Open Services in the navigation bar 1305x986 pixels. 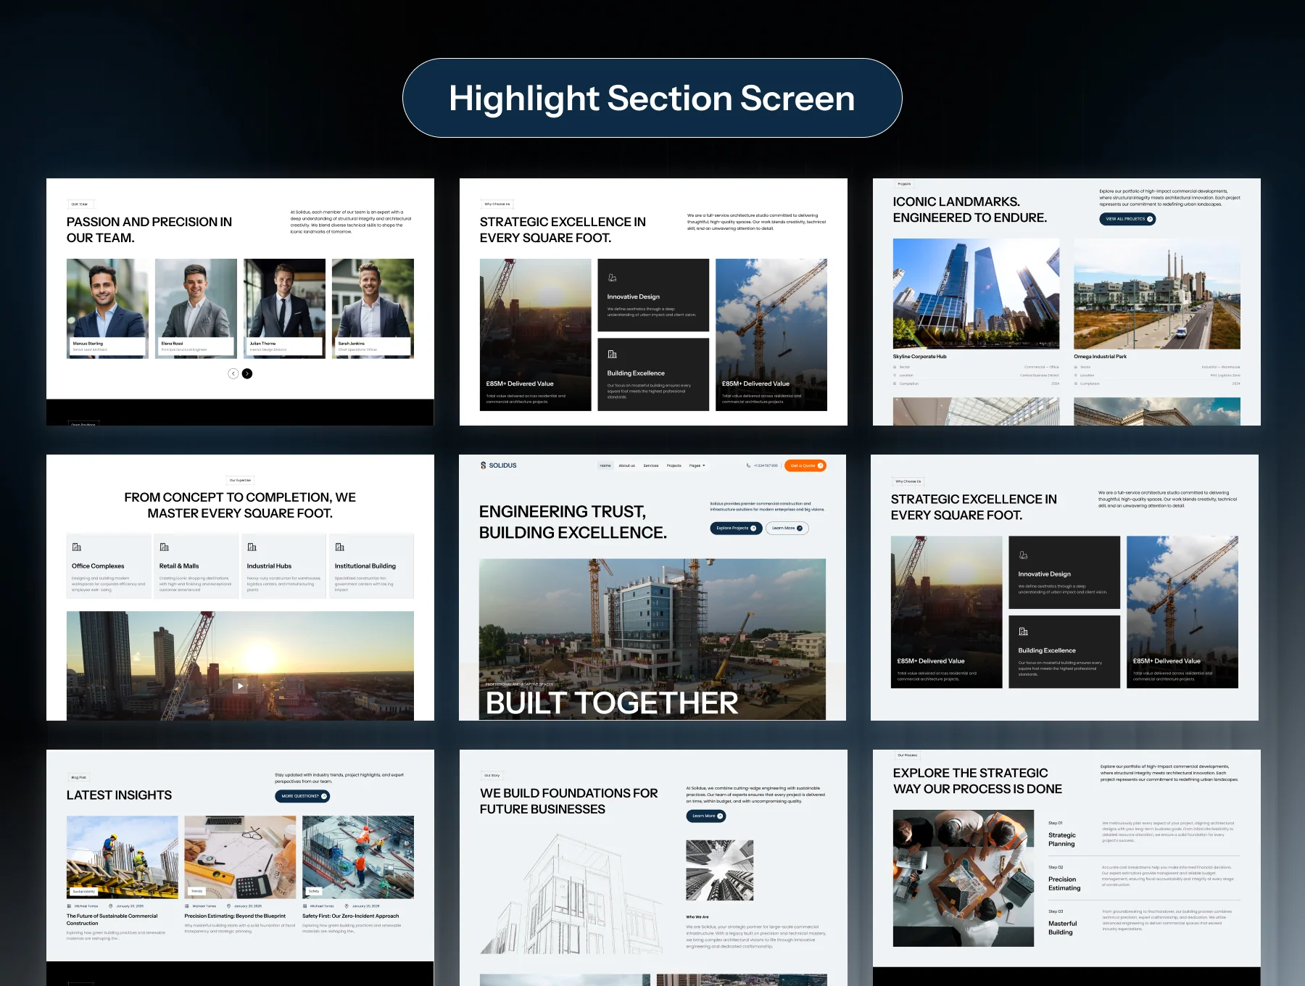click(651, 465)
